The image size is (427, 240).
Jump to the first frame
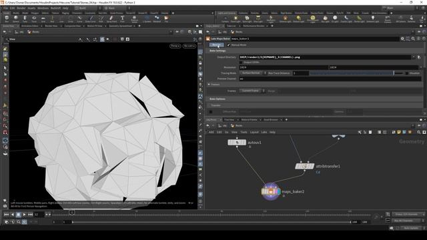point(6,215)
